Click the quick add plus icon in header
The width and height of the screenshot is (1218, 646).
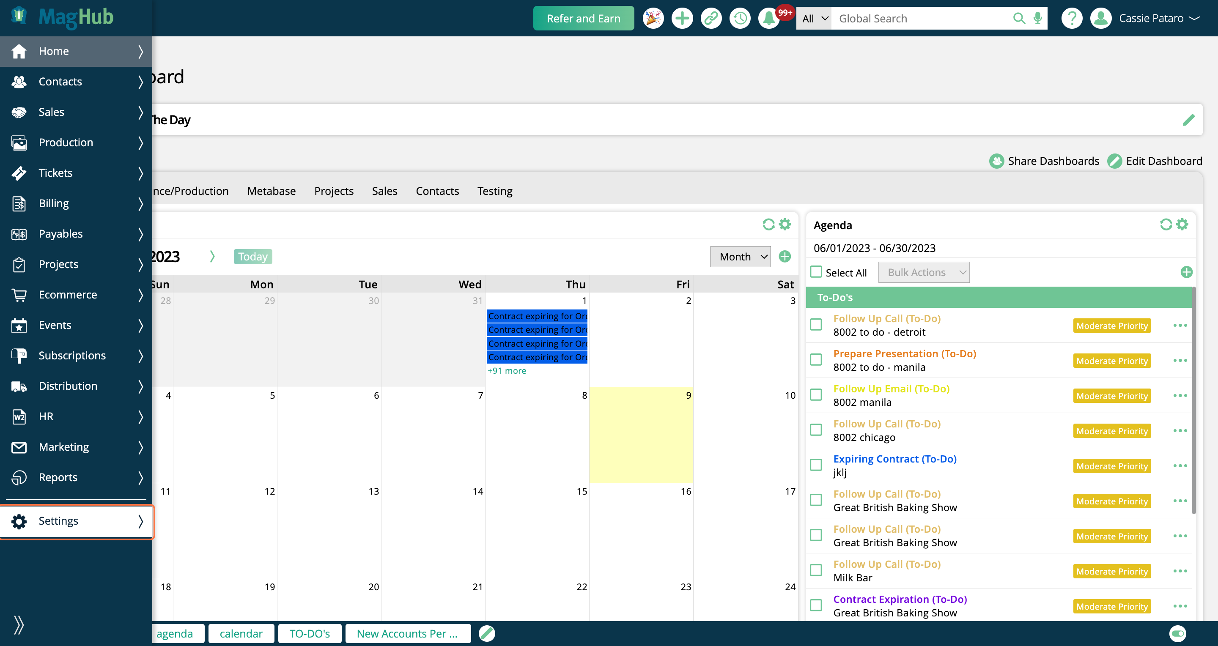pos(682,19)
